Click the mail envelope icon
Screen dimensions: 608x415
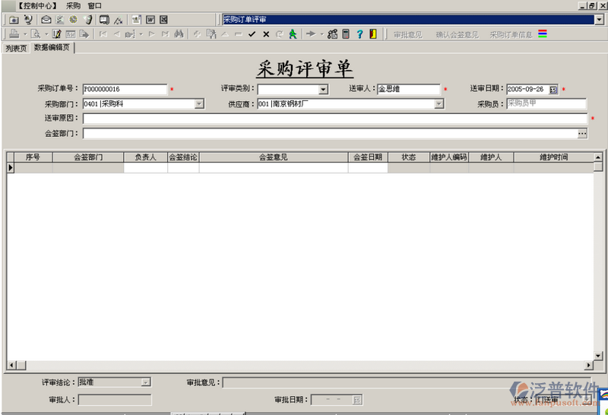tap(46, 19)
